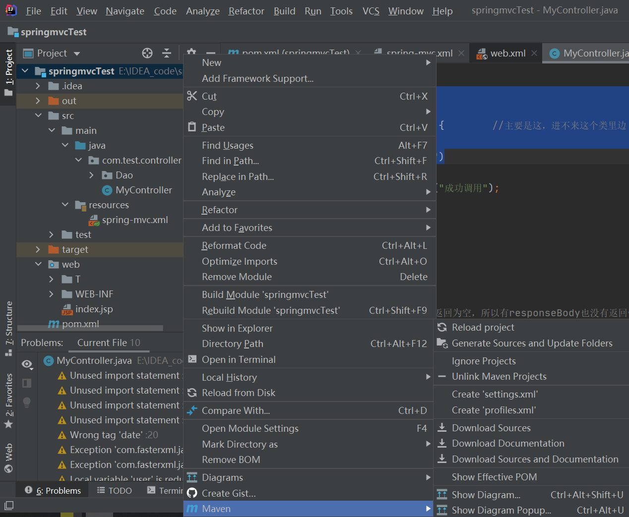Click the MyController class icon in tree
Screen dimensions: 629x517
(x=107, y=190)
